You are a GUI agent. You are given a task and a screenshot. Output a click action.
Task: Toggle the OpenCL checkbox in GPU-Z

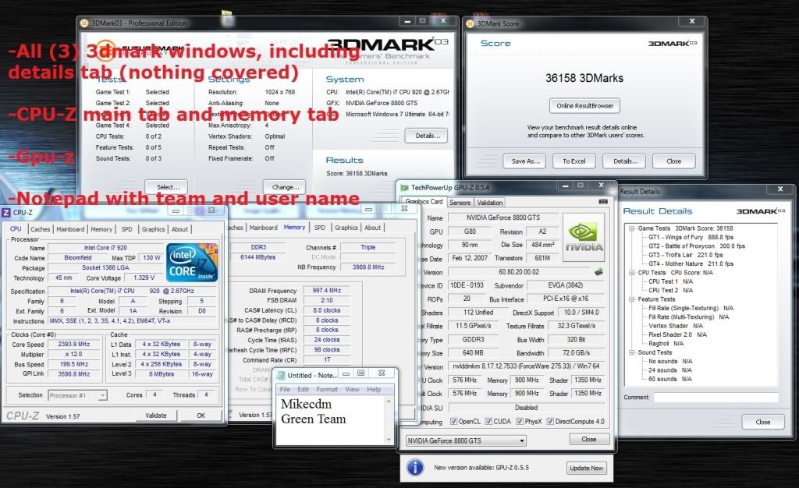(453, 421)
